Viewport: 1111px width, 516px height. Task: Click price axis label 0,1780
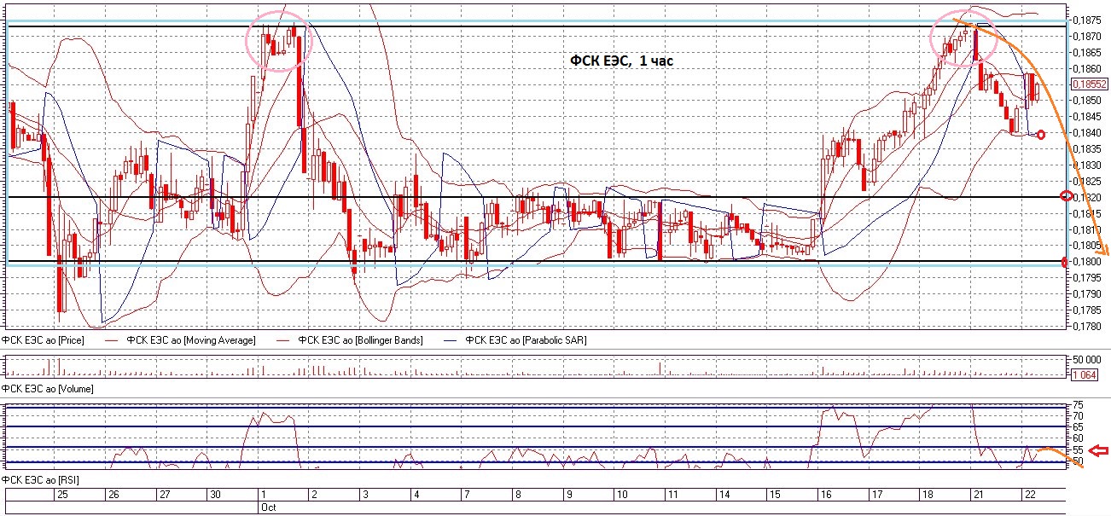(x=1085, y=327)
